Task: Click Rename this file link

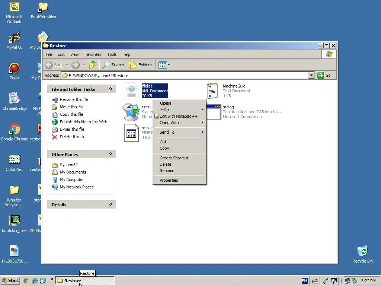Action: 74,99
